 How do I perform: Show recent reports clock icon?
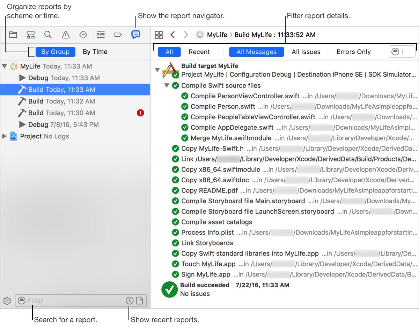(x=130, y=301)
